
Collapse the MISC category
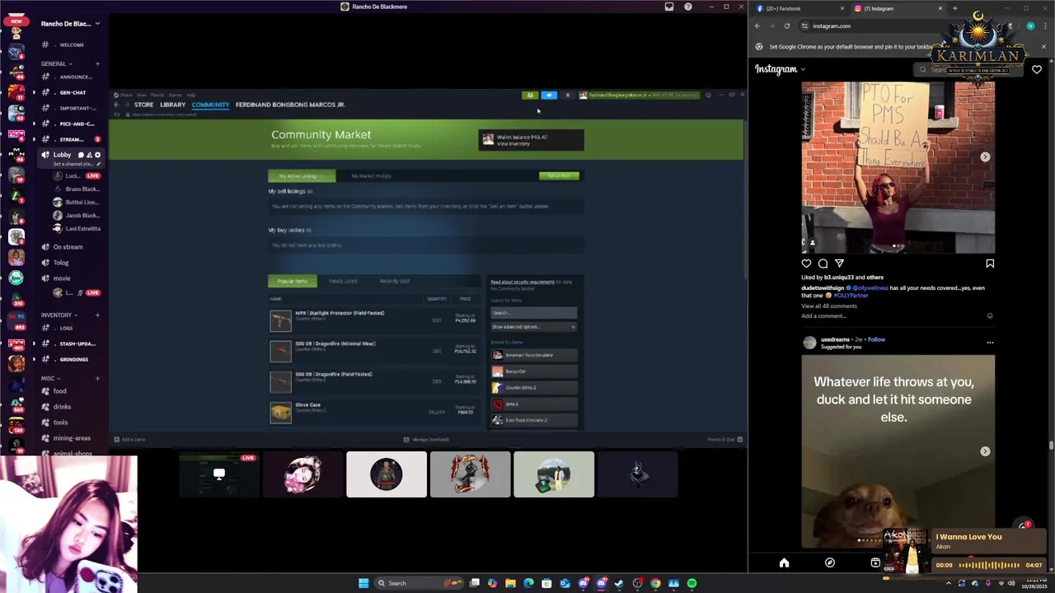(50, 378)
